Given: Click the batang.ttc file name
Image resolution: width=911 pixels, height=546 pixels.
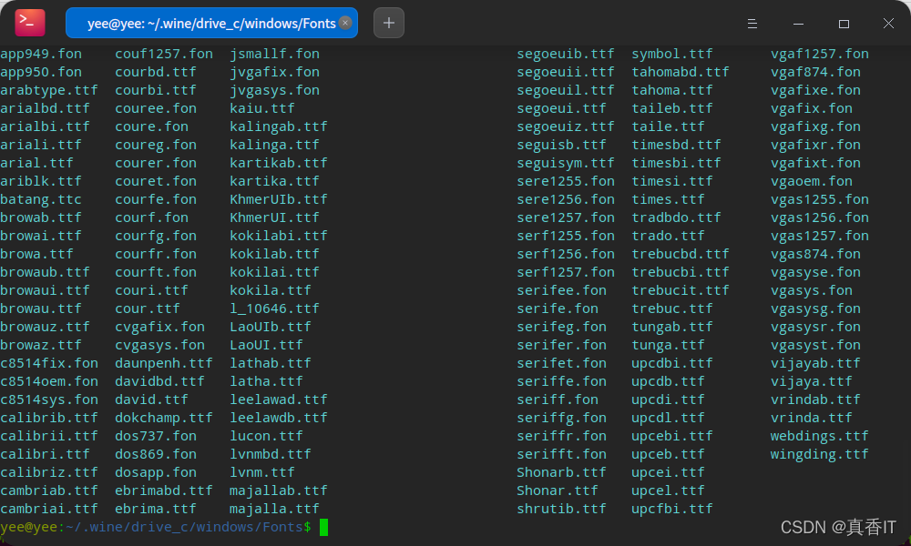Looking at the screenshot, I should point(41,199).
